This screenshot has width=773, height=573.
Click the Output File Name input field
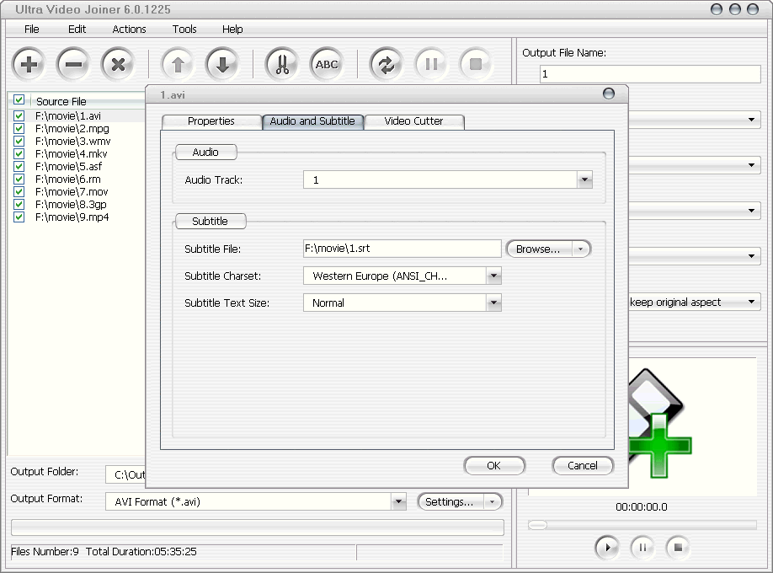650,74
